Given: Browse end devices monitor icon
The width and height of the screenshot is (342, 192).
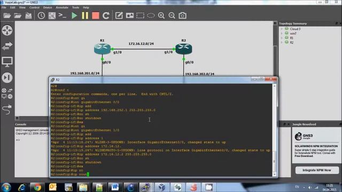Looking at the screenshot, I should (7, 62).
